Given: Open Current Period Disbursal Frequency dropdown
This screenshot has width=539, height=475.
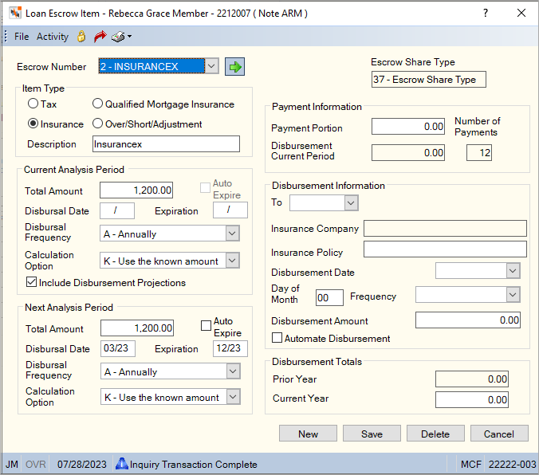Looking at the screenshot, I should (232, 234).
